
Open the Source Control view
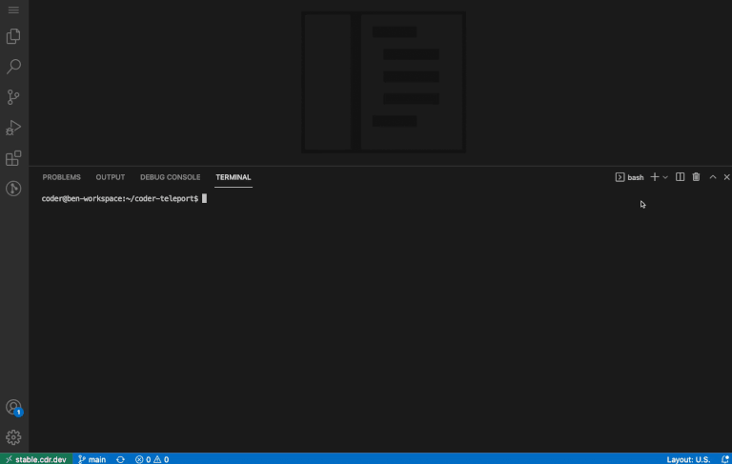[x=13, y=97]
